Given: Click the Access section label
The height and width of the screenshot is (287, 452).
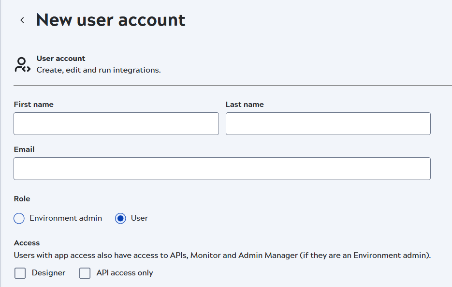Looking at the screenshot, I should (x=27, y=242).
